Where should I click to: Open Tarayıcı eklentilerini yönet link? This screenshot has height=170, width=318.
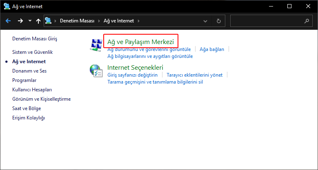tap(195, 75)
